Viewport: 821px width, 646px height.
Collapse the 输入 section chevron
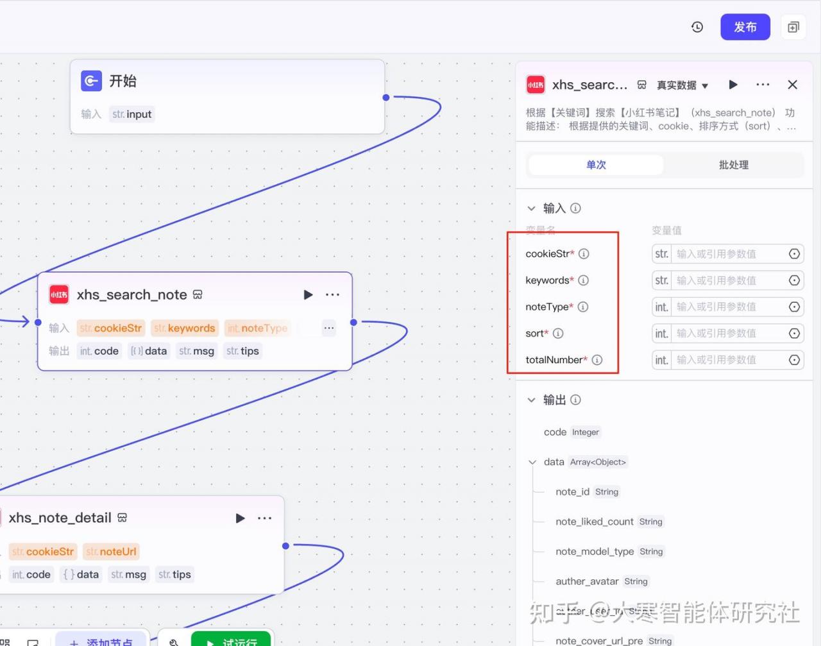(x=531, y=208)
